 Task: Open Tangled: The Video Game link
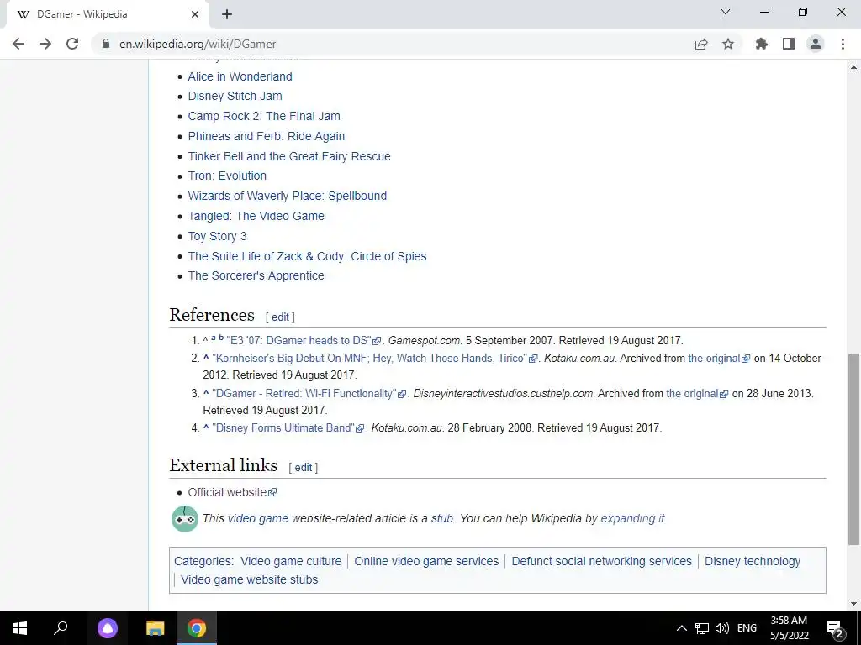(x=256, y=216)
